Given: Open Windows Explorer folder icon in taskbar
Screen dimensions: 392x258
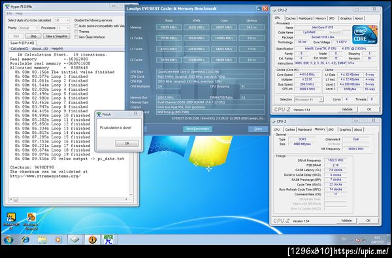Looking at the screenshot, I should click(x=42, y=240).
